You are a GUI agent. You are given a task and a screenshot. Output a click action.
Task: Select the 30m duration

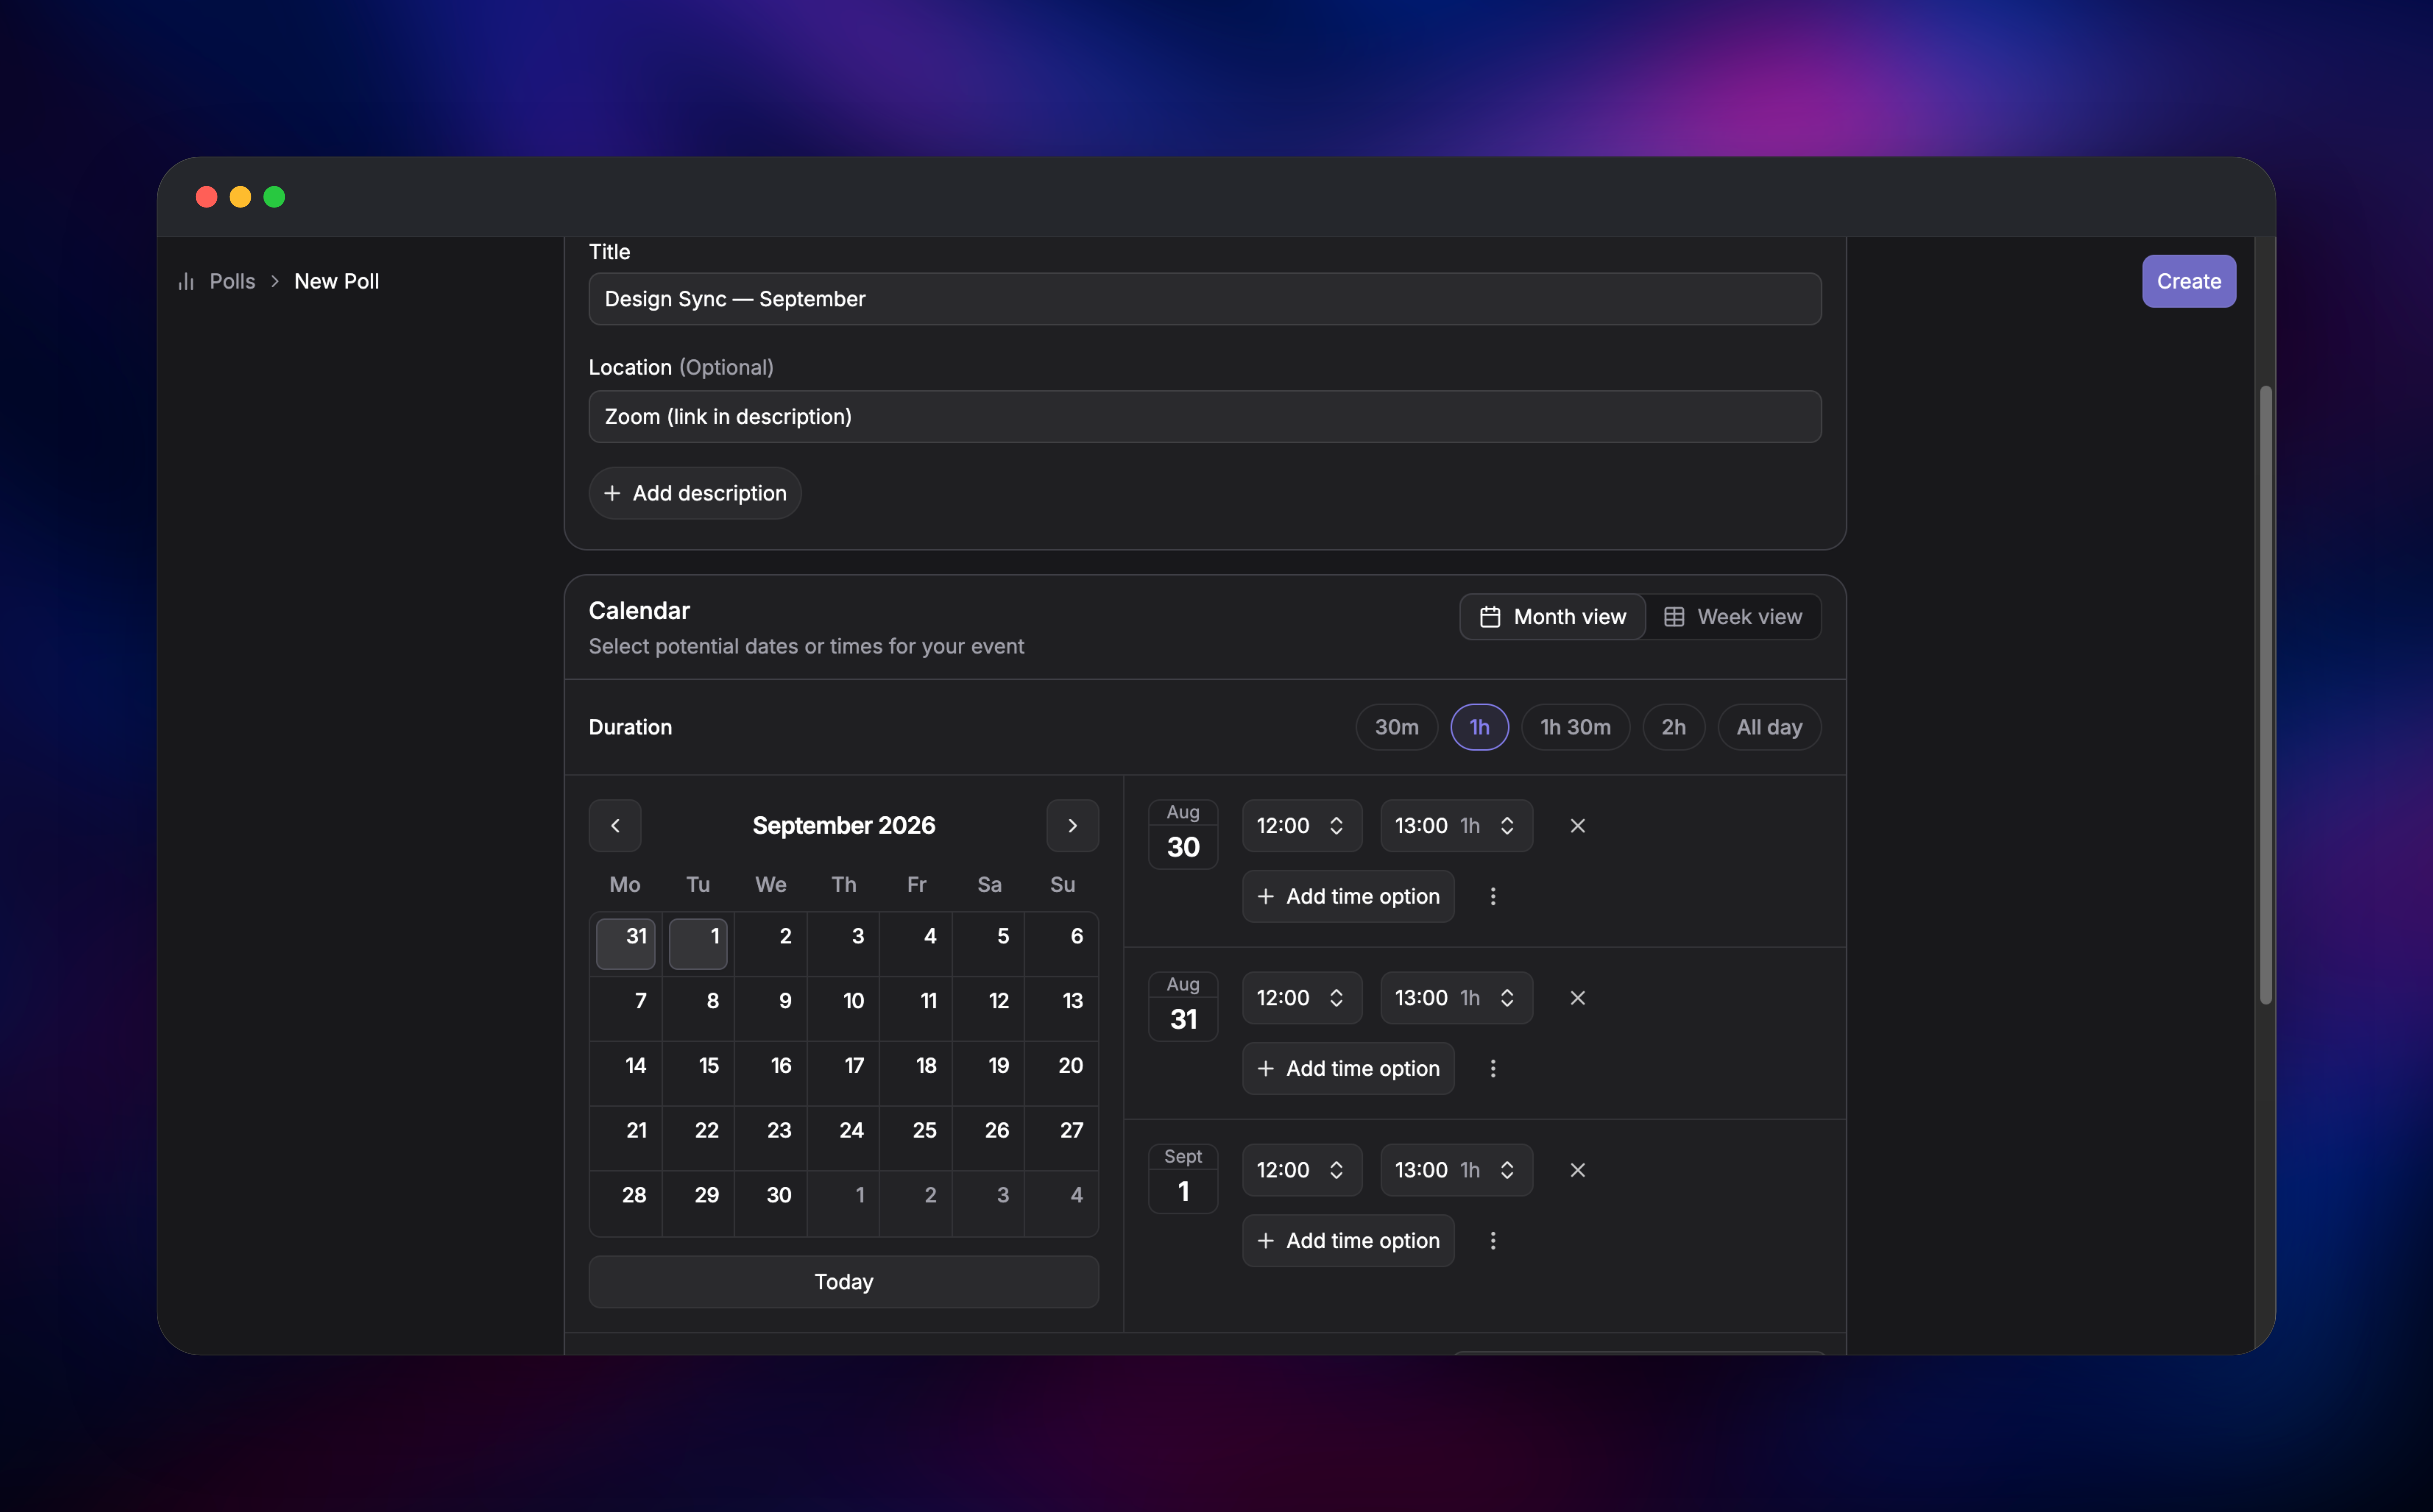pos(1397,727)
